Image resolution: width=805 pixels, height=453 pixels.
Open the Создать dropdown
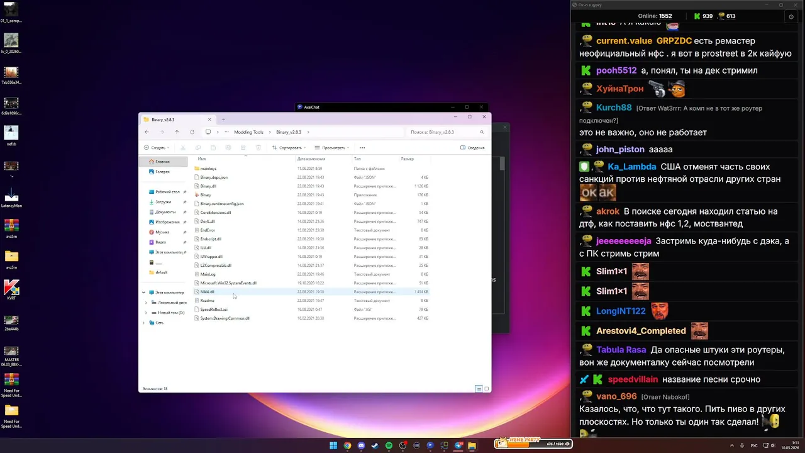pyautogui.click(x=157, y=148)
